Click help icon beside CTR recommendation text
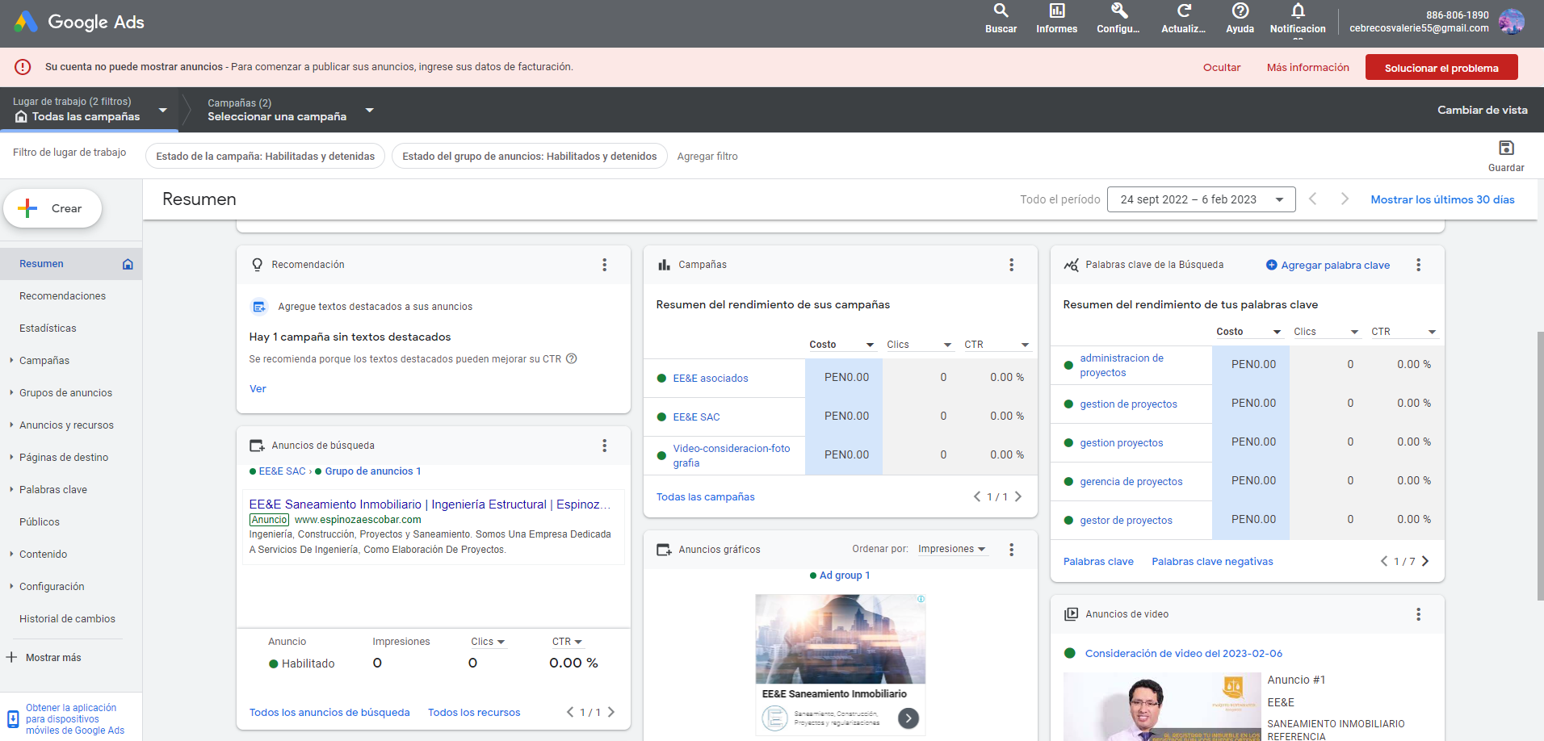 click(x=572, y=359)
